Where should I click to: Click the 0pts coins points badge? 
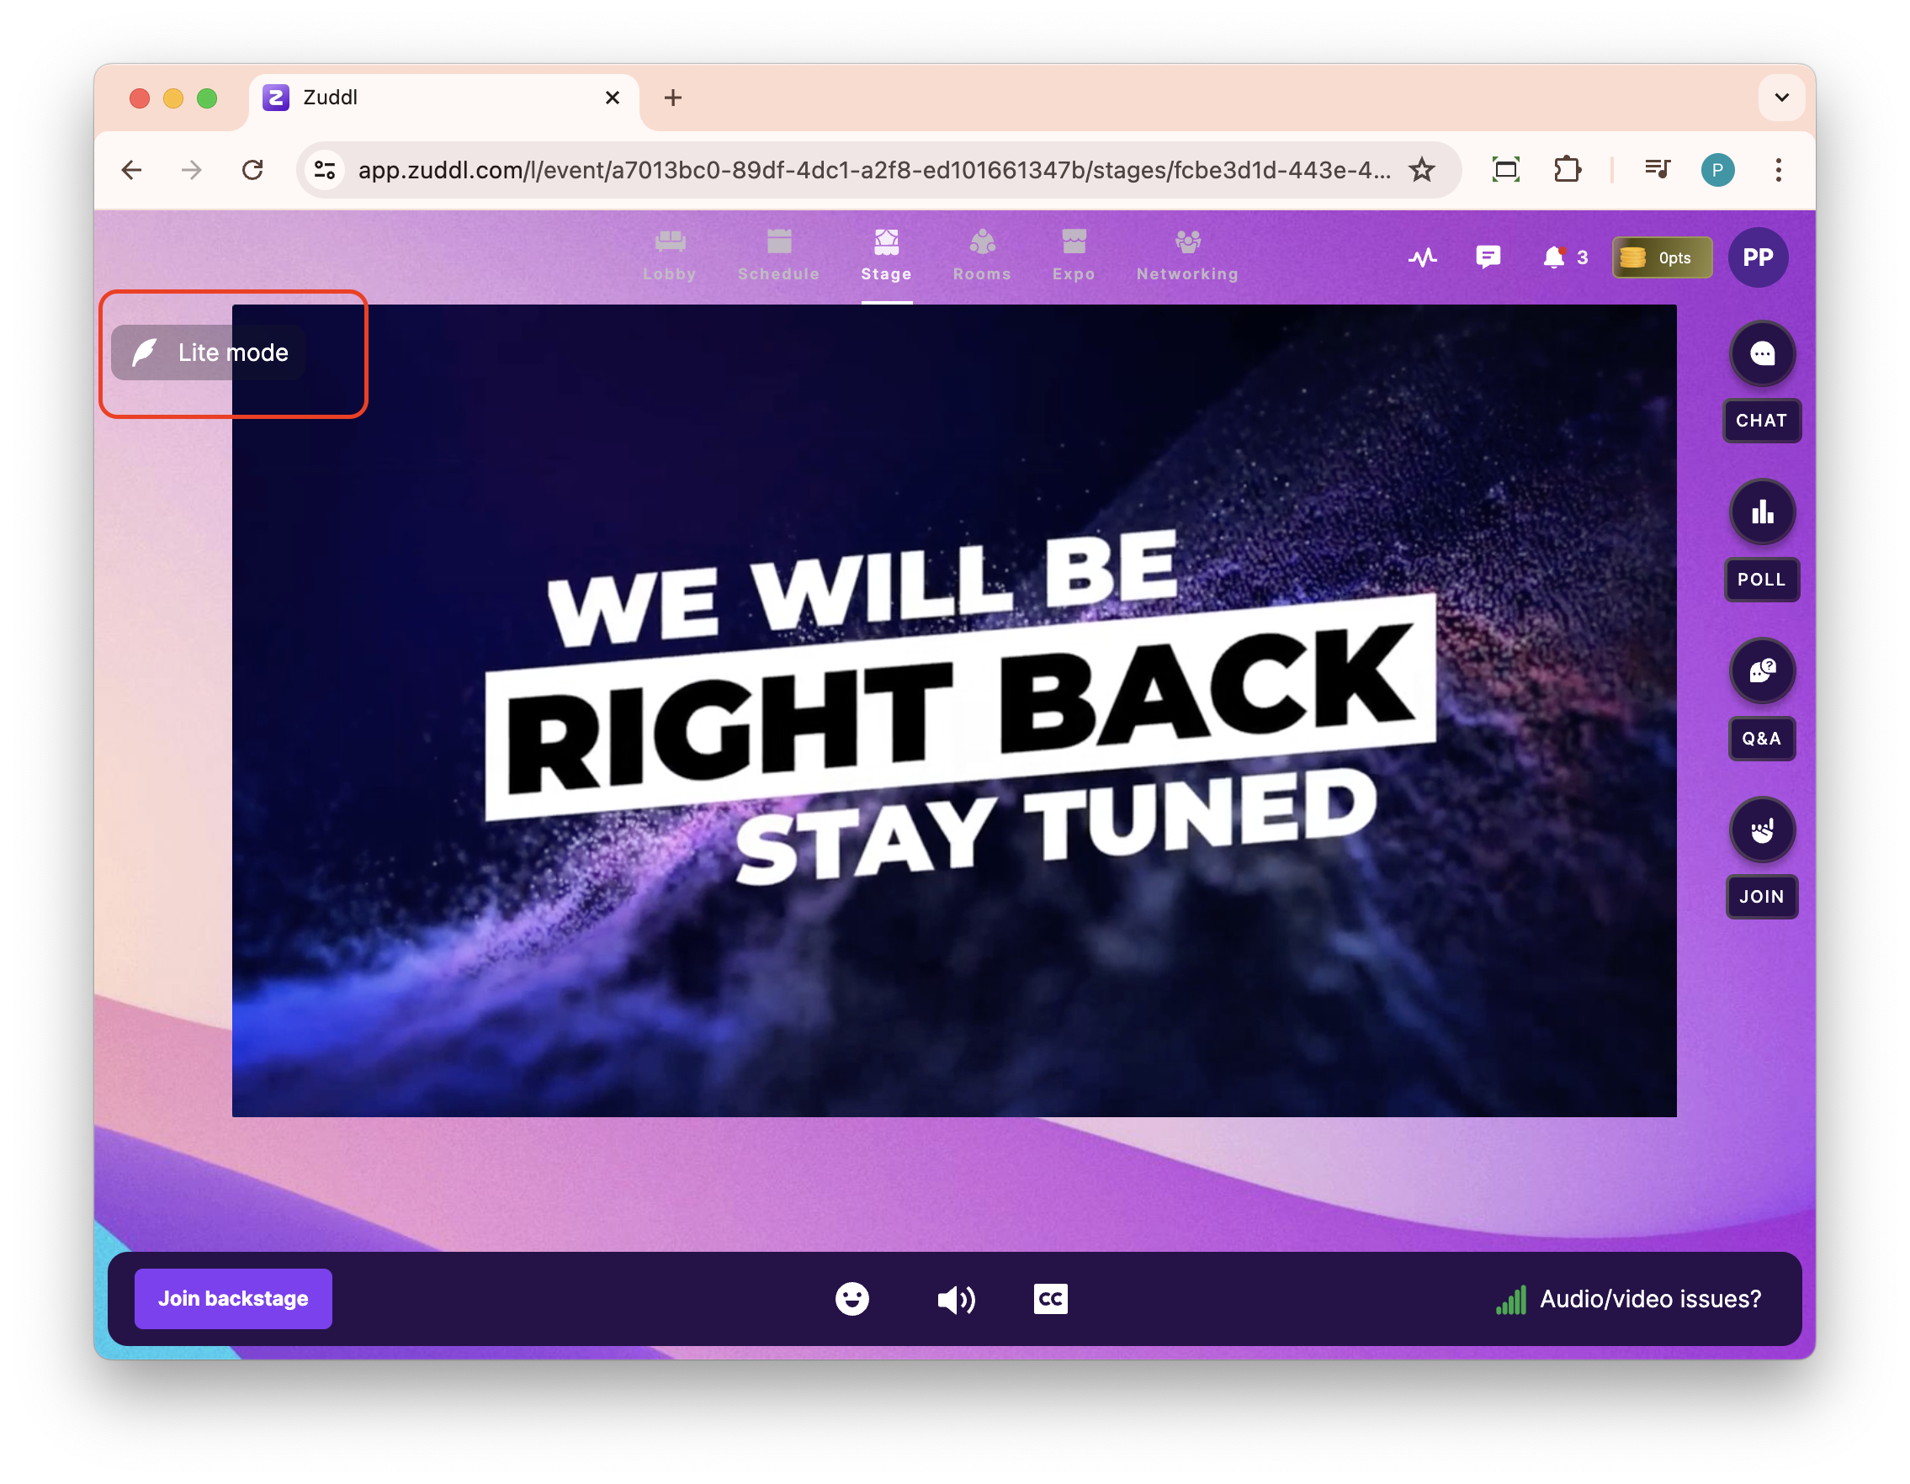coord(1662,257)
